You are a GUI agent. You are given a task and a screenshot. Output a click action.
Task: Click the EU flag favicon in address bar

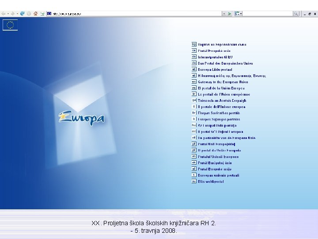pyautogui.click(x=49, y=14)
